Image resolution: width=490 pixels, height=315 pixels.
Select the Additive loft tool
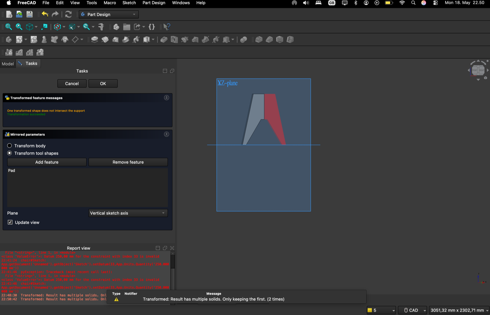pos(115,39)
